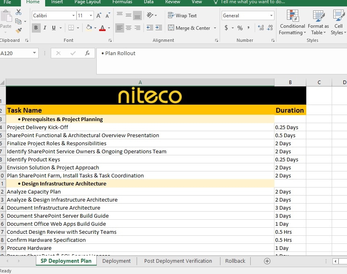Open Post Deployment Verification sheet

point(178,261)
